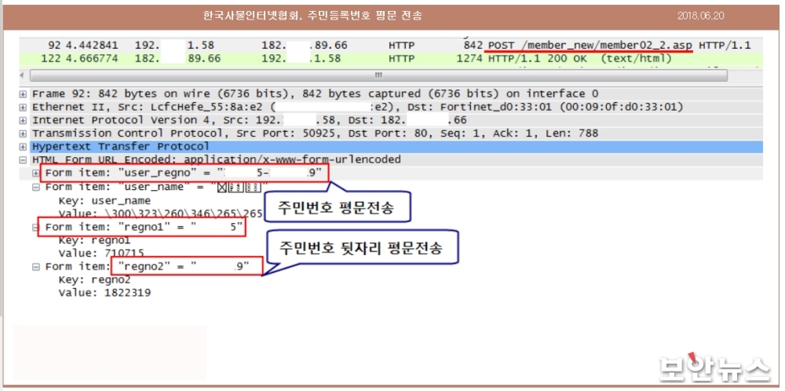
Task: Click the 4.666774 time cell
Action: (92, 58)
